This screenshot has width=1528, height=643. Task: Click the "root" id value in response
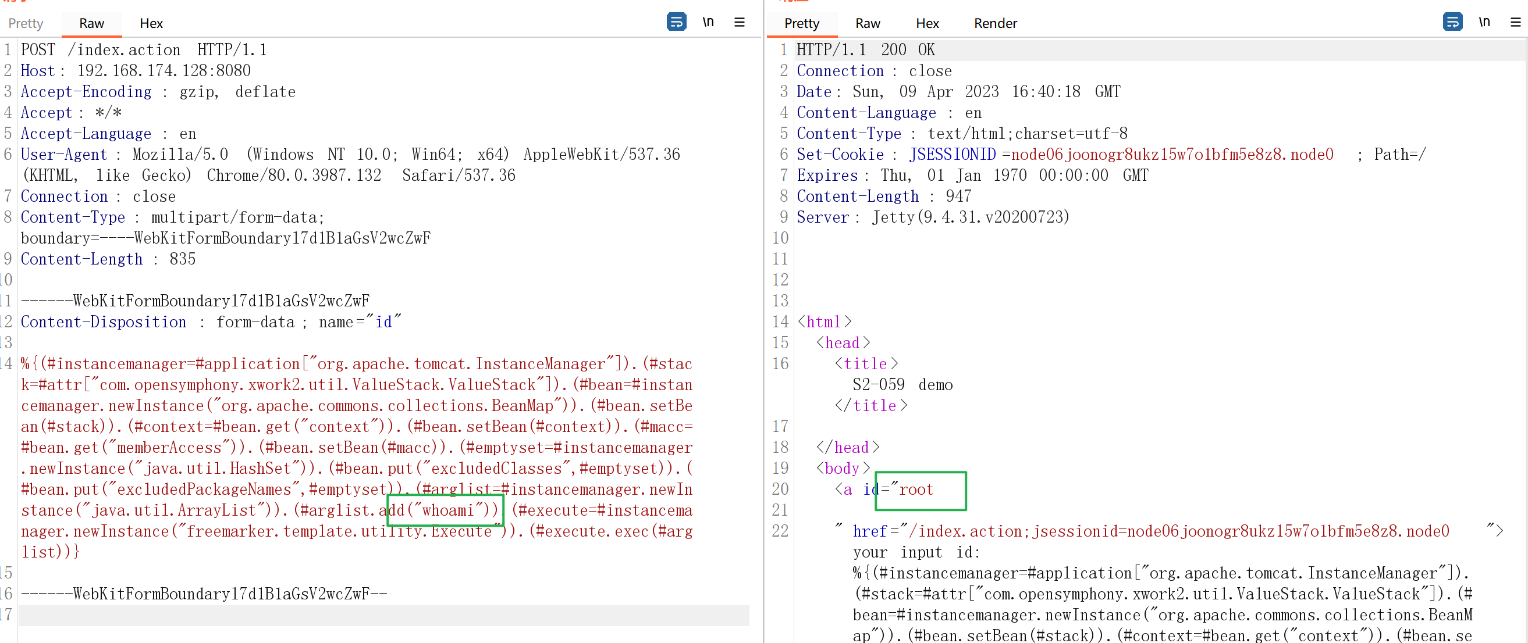pos(916,490)
